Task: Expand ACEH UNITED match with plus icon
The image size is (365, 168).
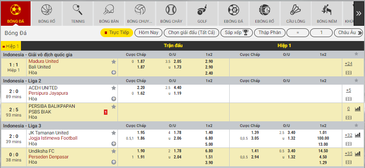Action: 114,99
